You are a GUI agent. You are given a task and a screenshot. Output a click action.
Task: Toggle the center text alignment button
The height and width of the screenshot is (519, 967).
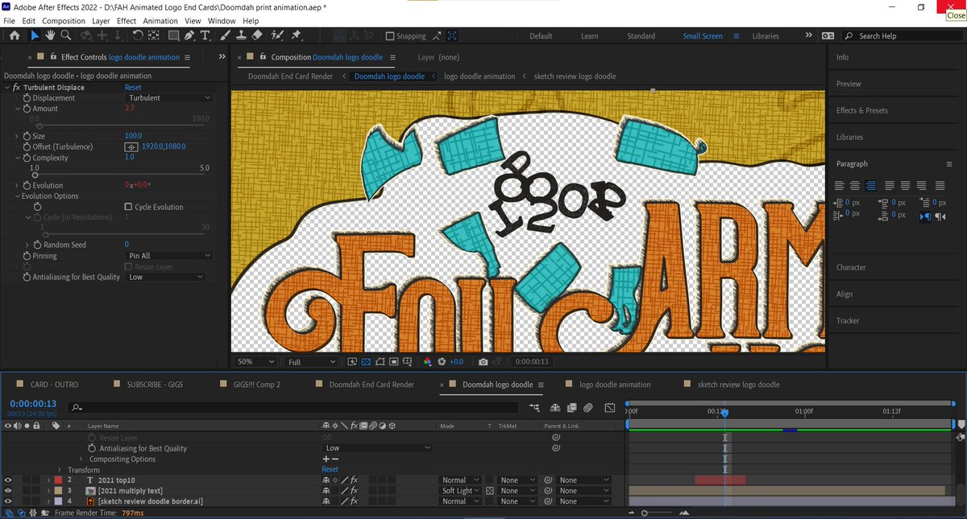856,186
